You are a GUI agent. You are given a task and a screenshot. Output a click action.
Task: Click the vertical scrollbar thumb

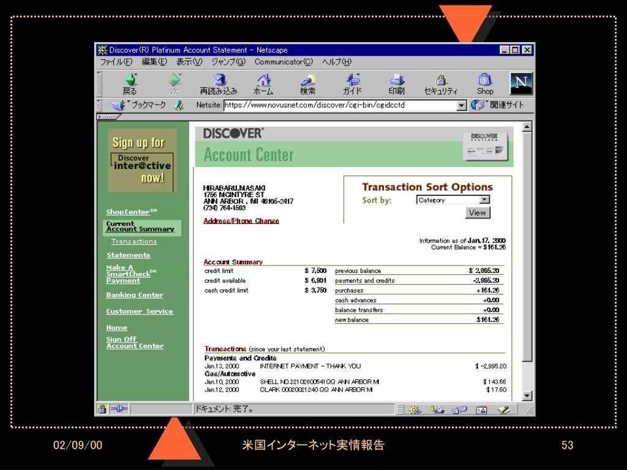[527, 247]
